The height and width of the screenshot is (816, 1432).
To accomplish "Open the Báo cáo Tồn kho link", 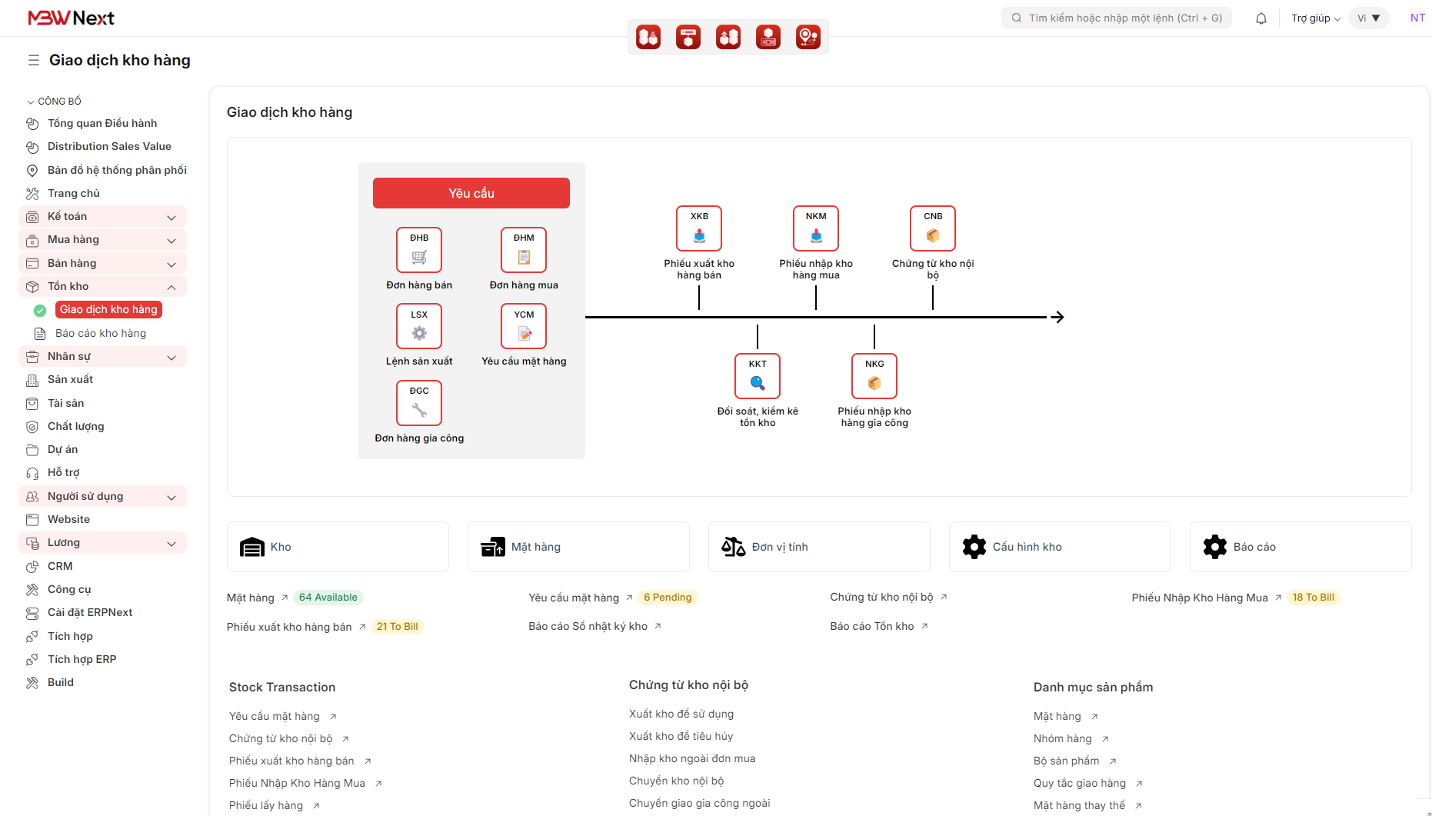I will pos(872,627).
